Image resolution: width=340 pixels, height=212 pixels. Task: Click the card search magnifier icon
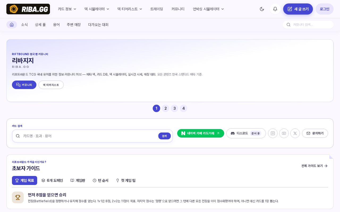(x=18, y=136)
